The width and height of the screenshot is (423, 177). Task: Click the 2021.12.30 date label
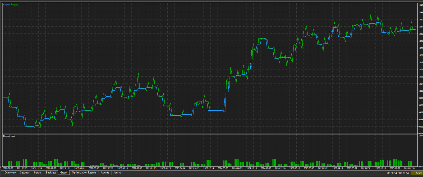tap(51, 168)
